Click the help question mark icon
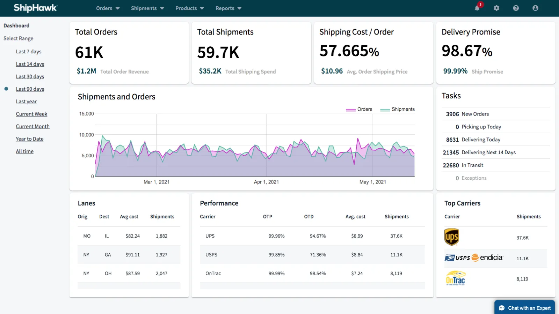 [x=516, y=8]
